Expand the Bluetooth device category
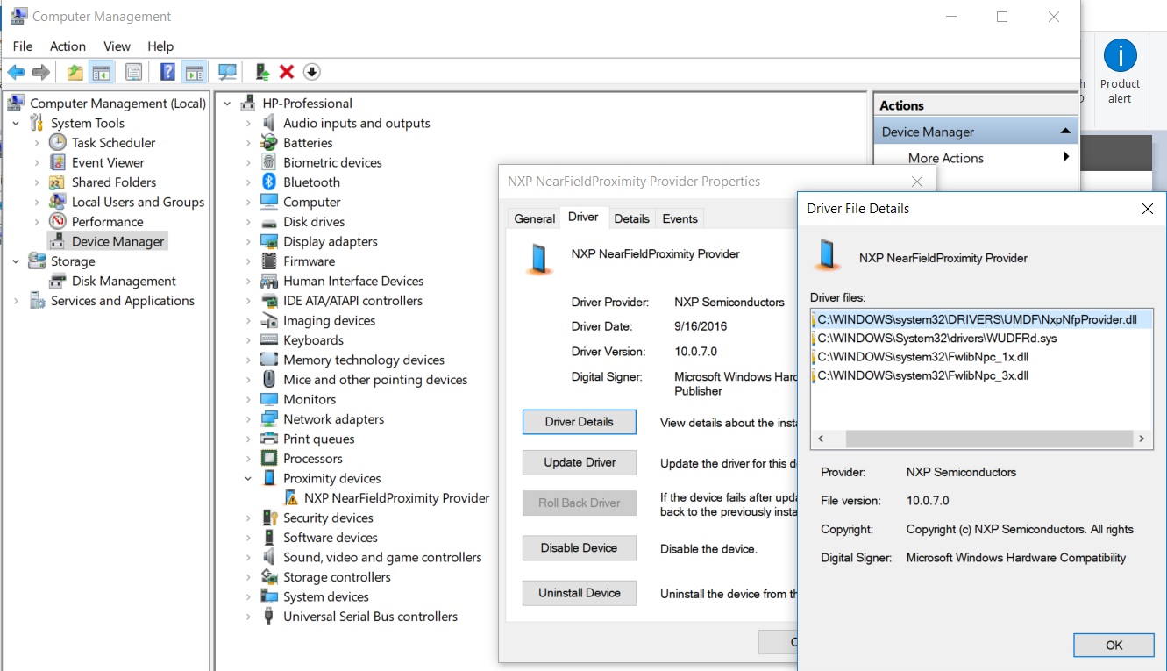Viewport: 1167px width, 671px height. 248,182
